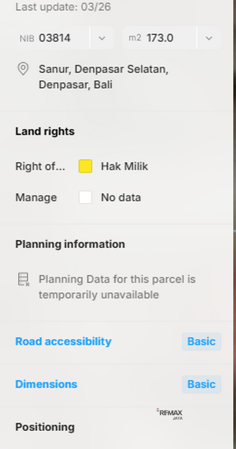Select the NIB 03814 field
Viewport: 236px width, 449px height.
(53, 38)
